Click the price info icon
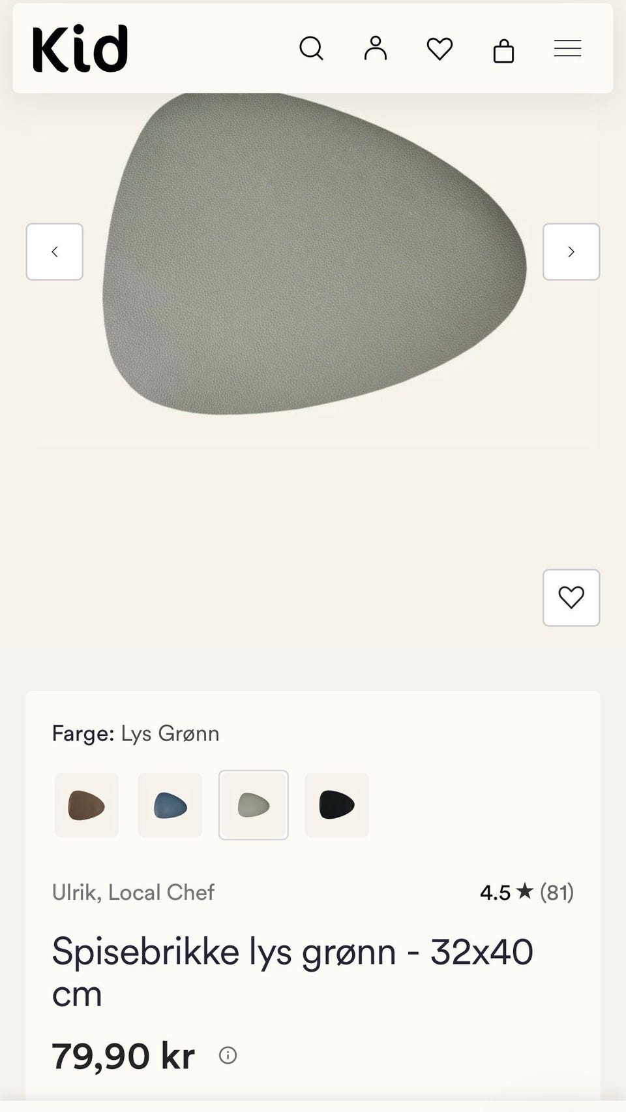Viewport: 626px width, 1112px height. click(228, 1055)
